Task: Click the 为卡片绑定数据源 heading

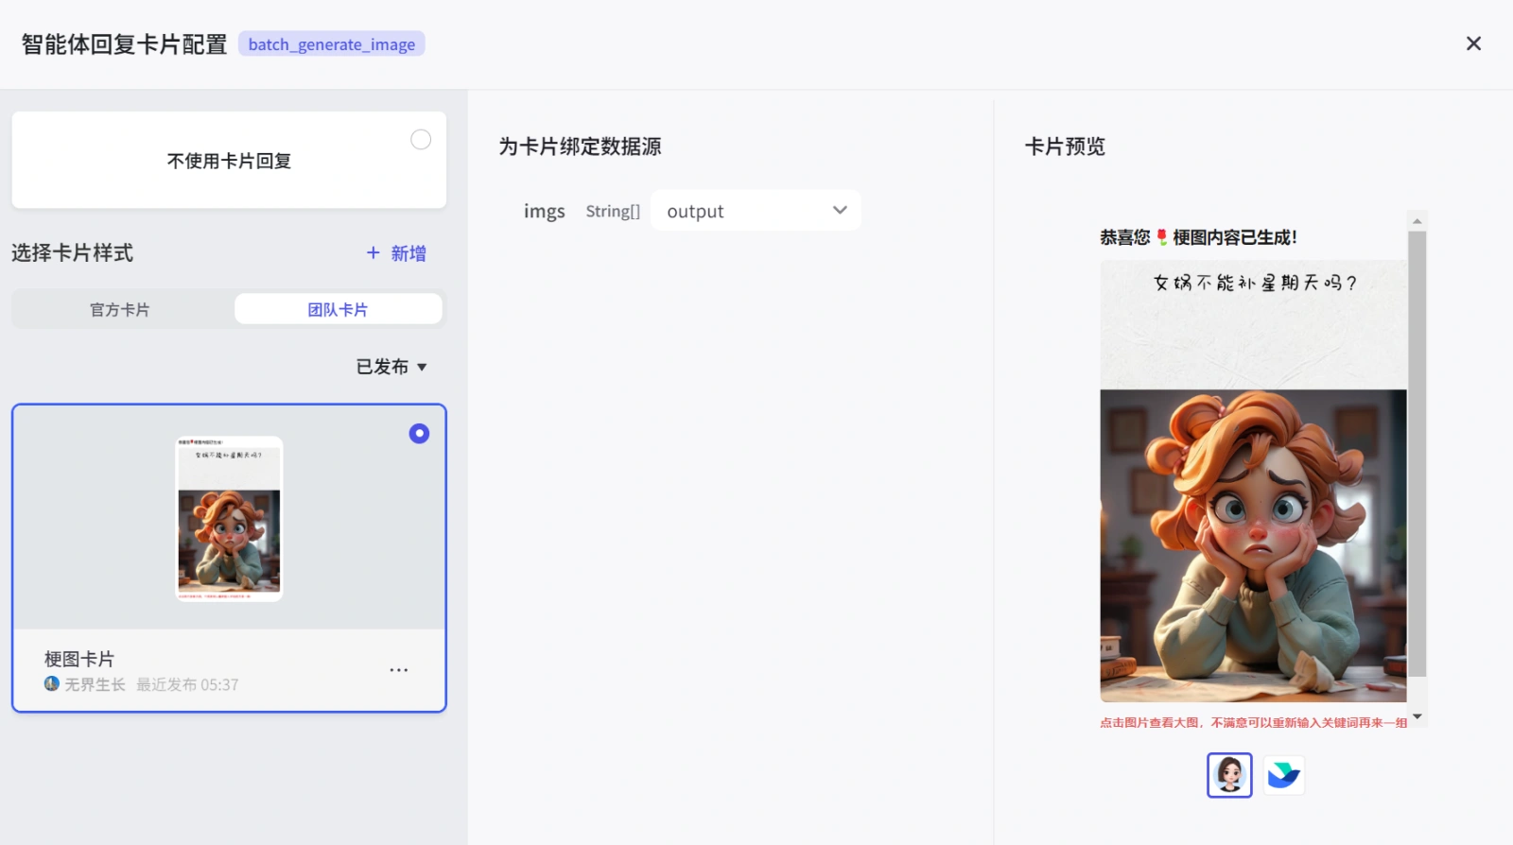Action: [580, 147]
